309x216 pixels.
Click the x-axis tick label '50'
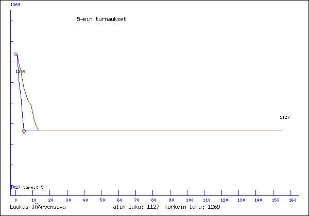[102, 200]
